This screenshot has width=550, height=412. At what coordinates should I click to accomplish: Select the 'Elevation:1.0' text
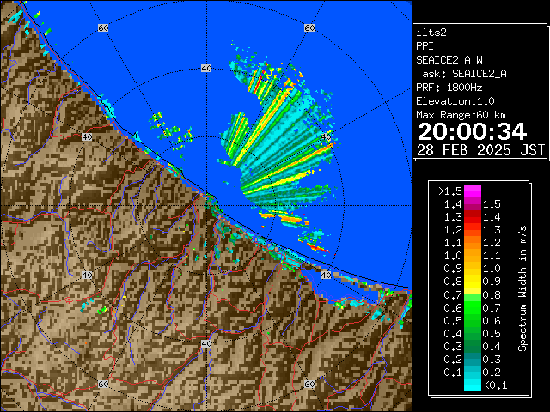click(455, 101)
